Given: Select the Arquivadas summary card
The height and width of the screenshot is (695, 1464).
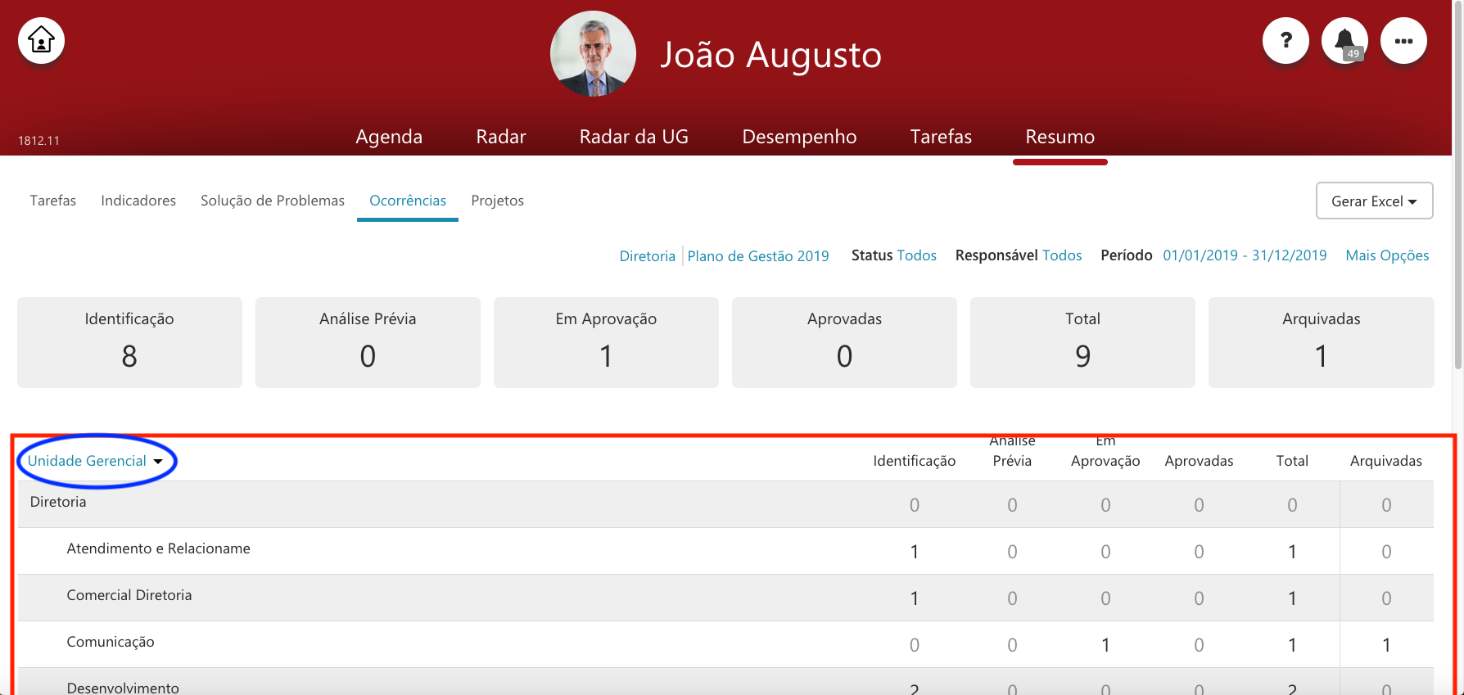Looking at the screenshot, I should [1321, 342].
